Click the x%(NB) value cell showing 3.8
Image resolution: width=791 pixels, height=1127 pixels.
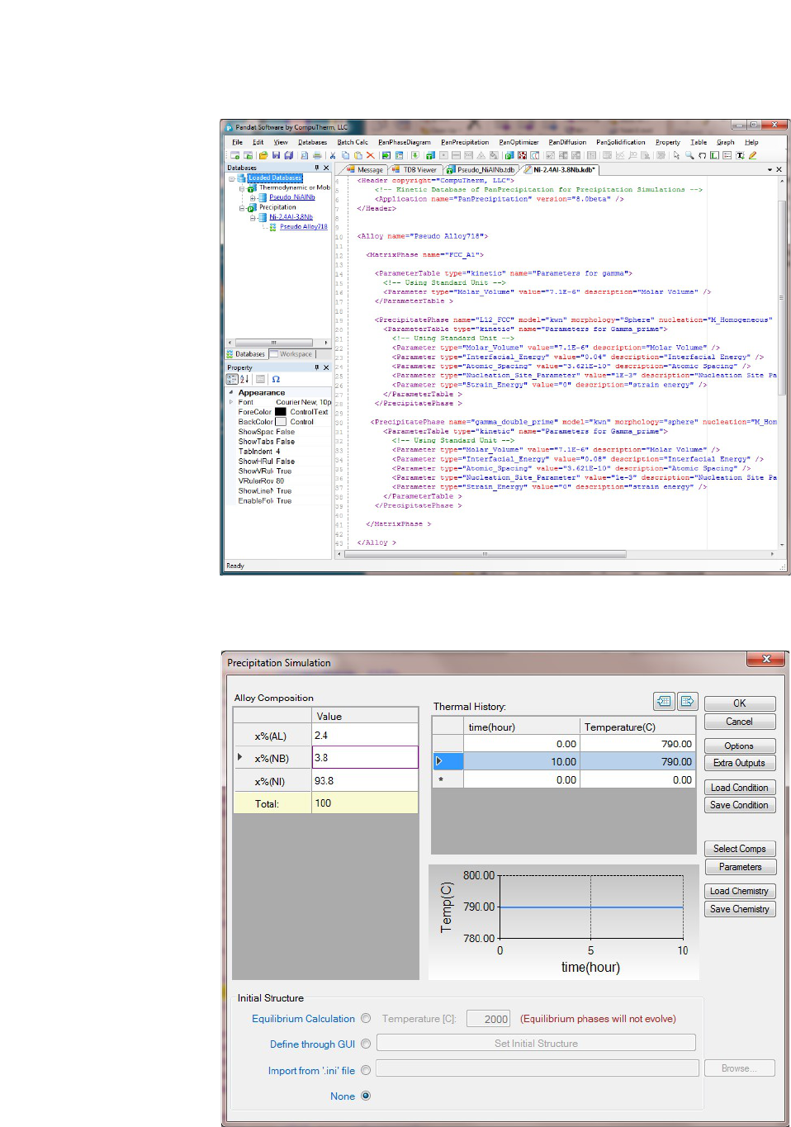pyautogui.click(x=365, y=758)
